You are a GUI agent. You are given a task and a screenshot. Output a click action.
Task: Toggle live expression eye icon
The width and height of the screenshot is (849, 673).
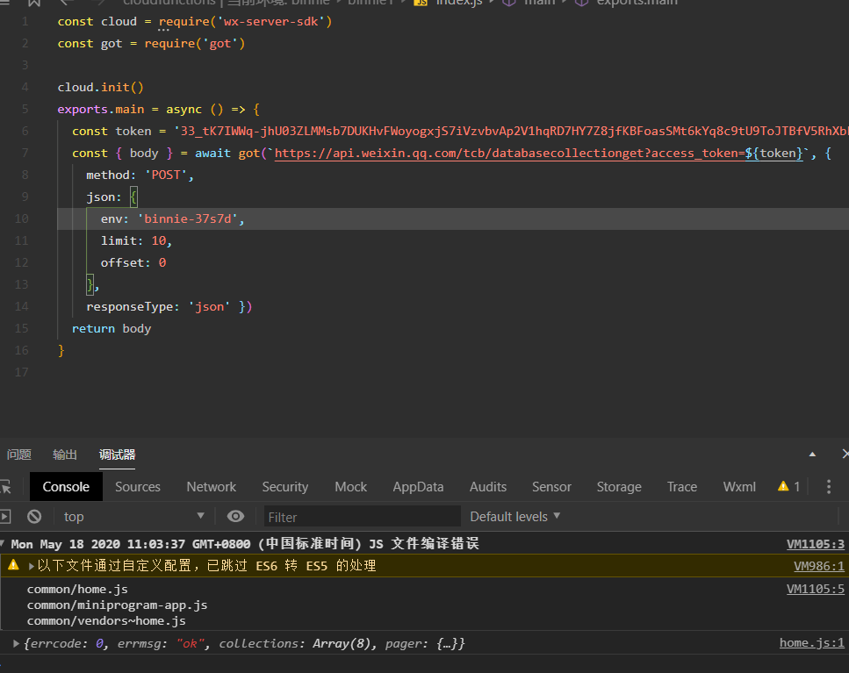[235, 516]
